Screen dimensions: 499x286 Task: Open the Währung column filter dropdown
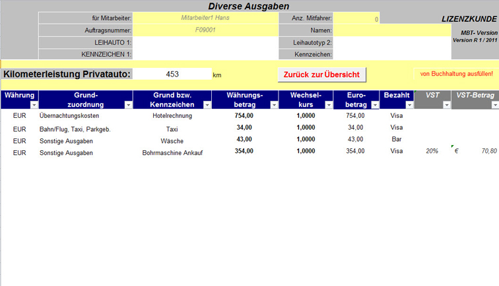34,105
